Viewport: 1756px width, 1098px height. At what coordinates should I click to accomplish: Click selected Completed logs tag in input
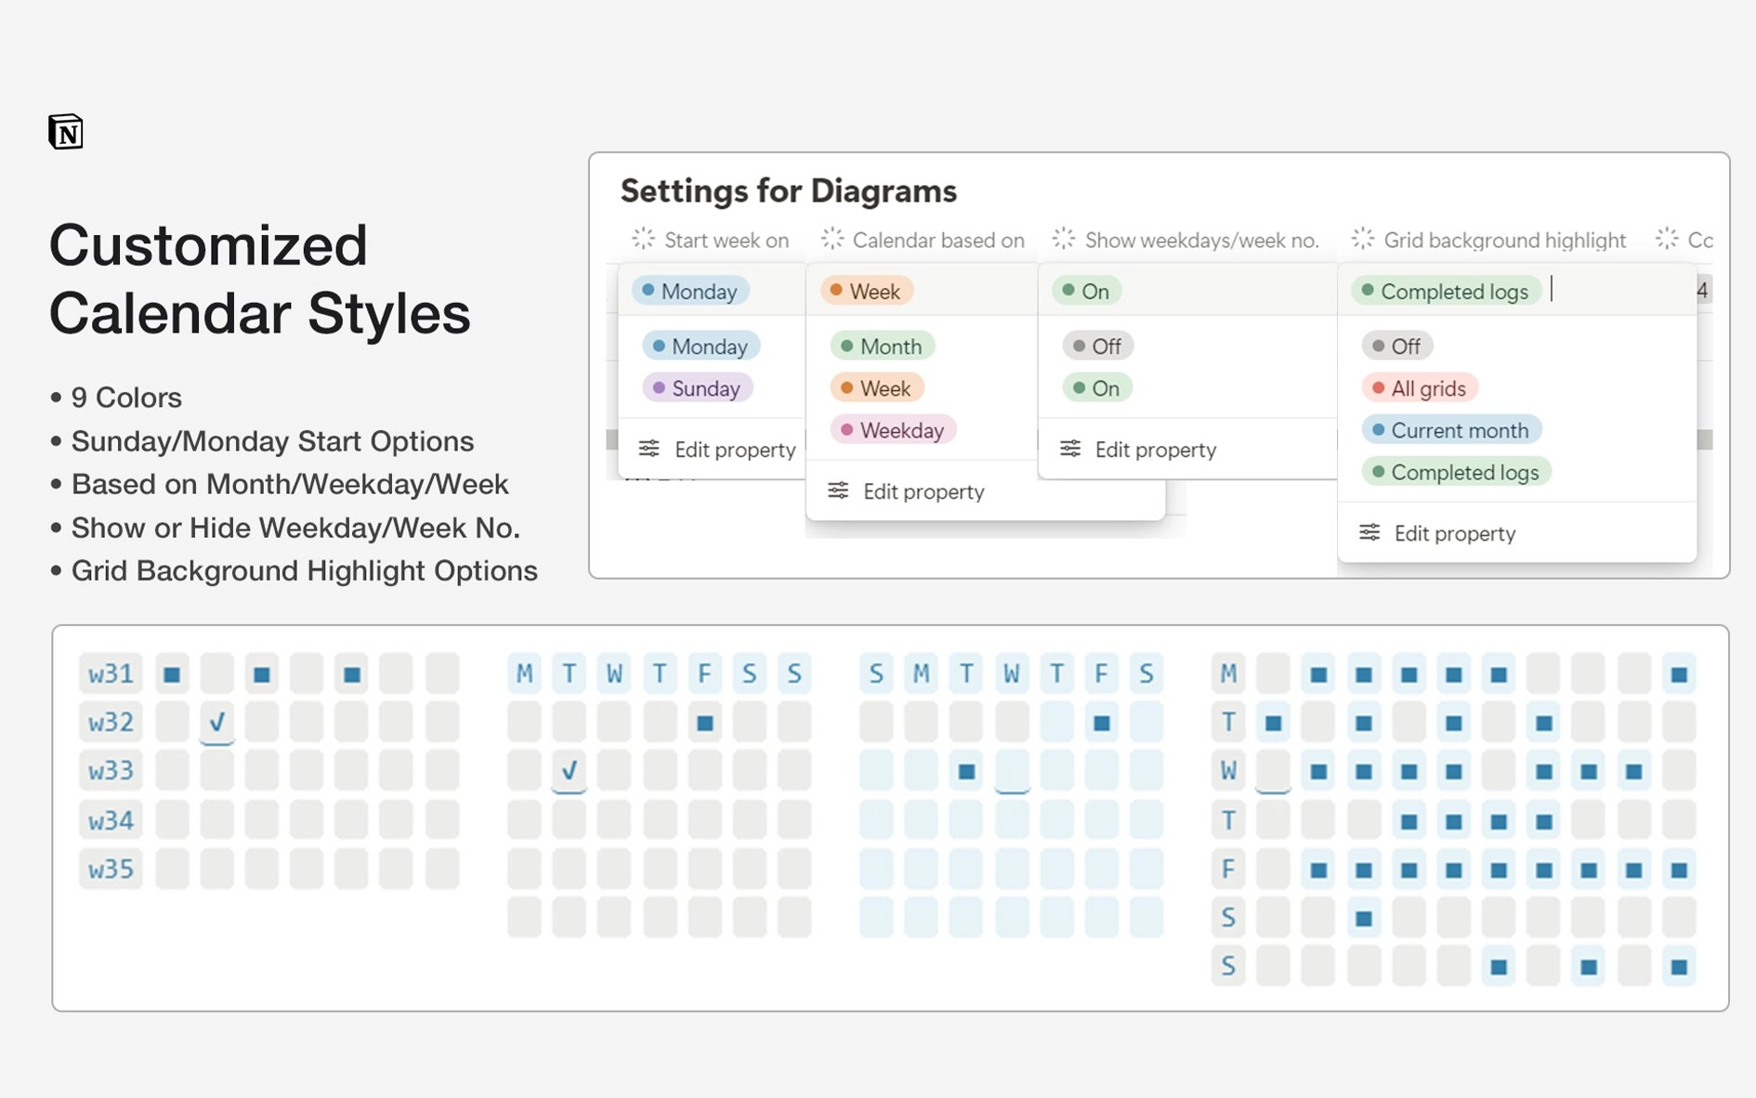click(1446, 291)
